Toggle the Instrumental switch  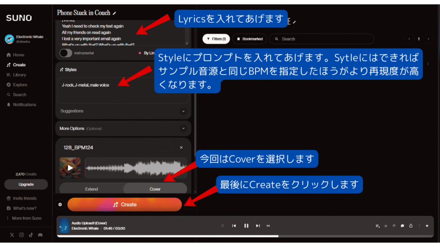(x=66, y=53)
